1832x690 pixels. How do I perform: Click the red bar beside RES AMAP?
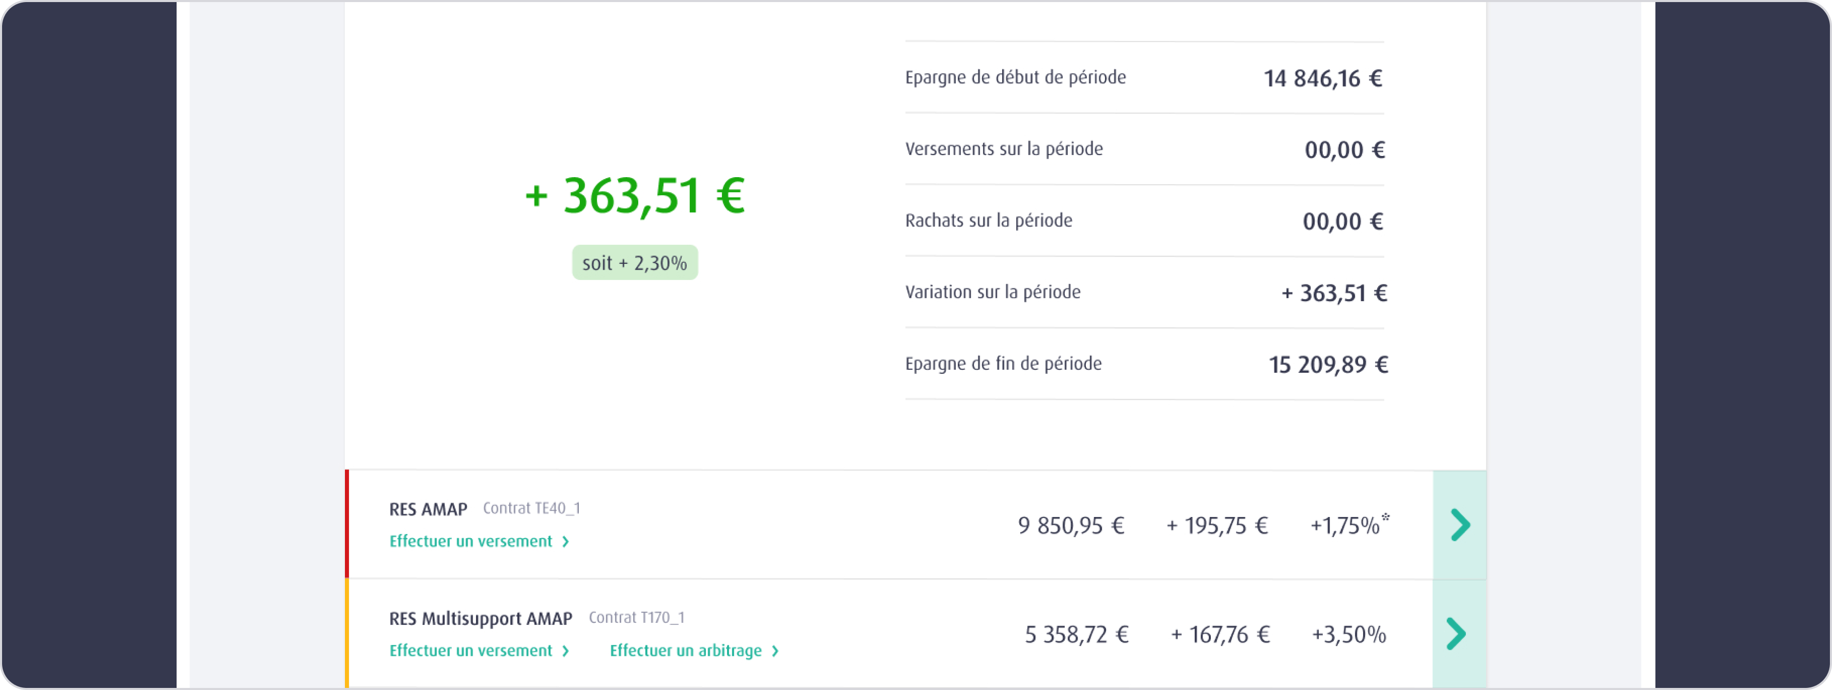tap(347, 524)
